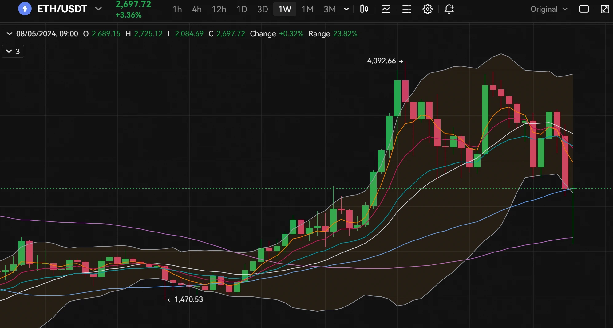Expand the 3 indicators collapsed list

(x=13, y=51)
